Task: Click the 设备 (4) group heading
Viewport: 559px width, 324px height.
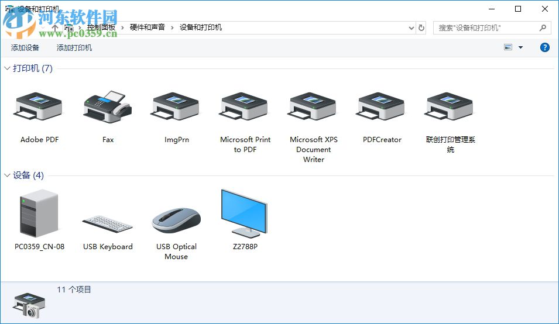Action: [29, 175]
